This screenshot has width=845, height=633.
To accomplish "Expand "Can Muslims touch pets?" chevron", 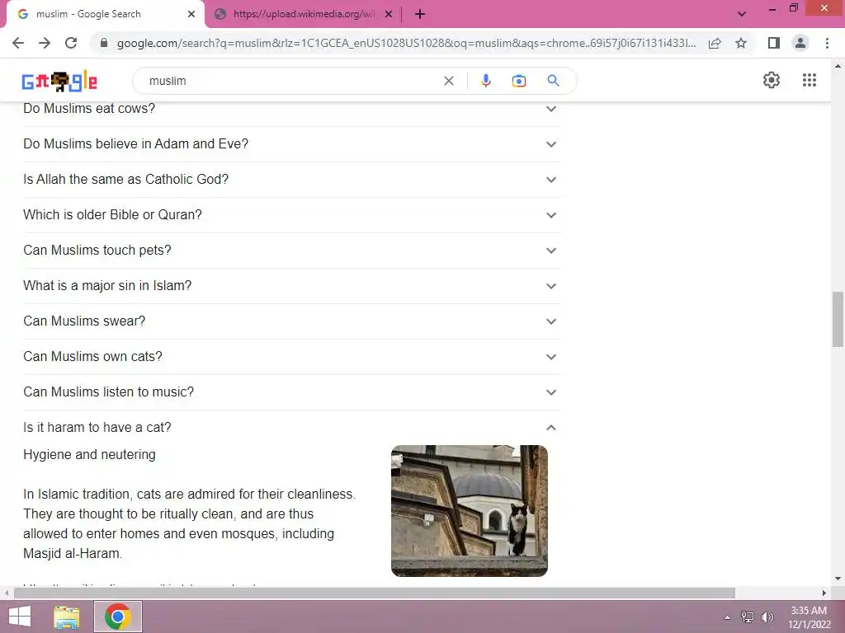I will (x=550, y=251).
